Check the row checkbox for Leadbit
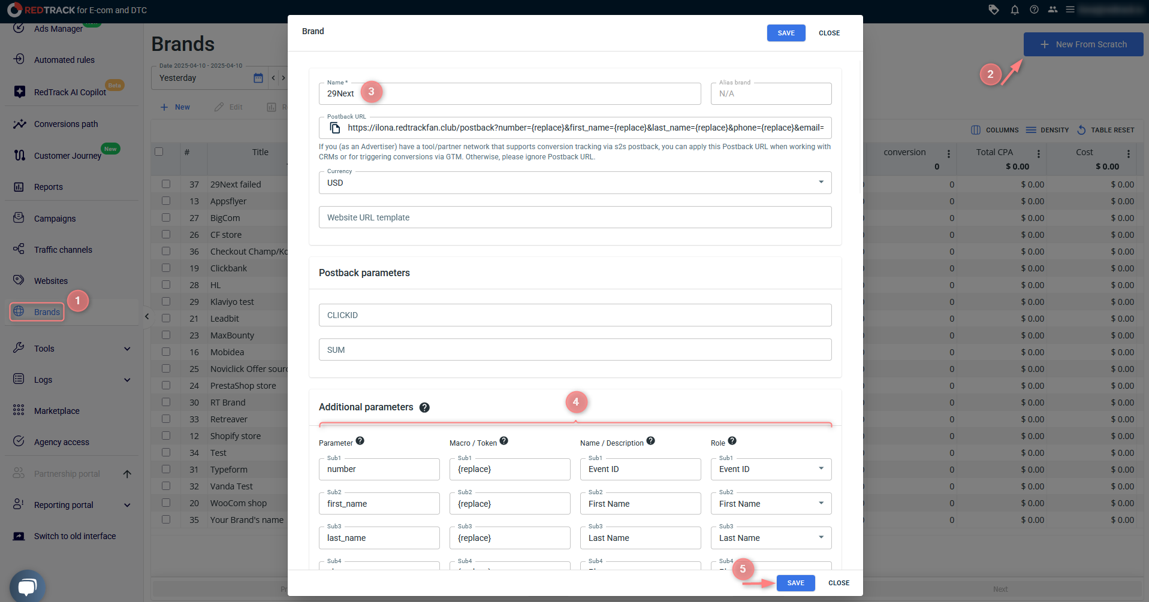Screen dimensions: 1149x602 coord(166,319)
